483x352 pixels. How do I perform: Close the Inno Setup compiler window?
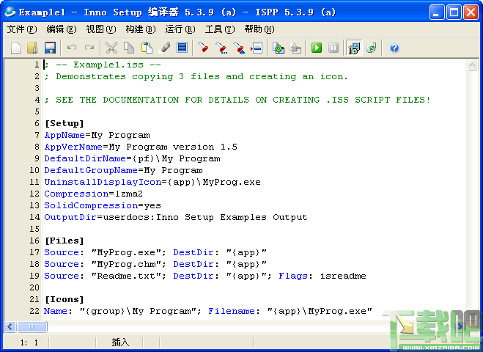[471, 12]
